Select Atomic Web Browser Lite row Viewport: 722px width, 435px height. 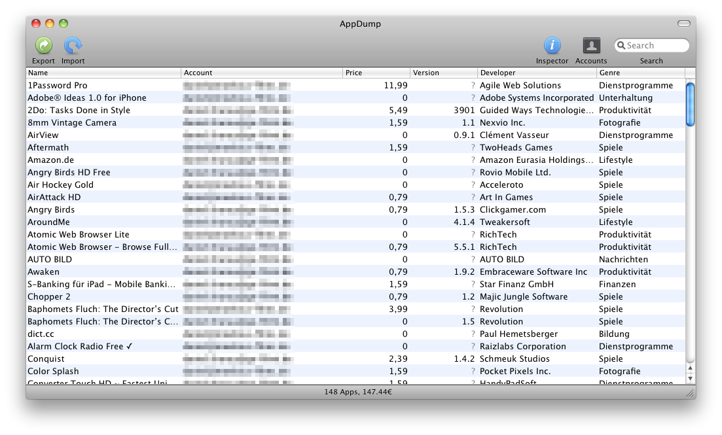(355, 234)
